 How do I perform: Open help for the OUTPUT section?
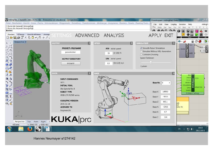pos(89,43)
